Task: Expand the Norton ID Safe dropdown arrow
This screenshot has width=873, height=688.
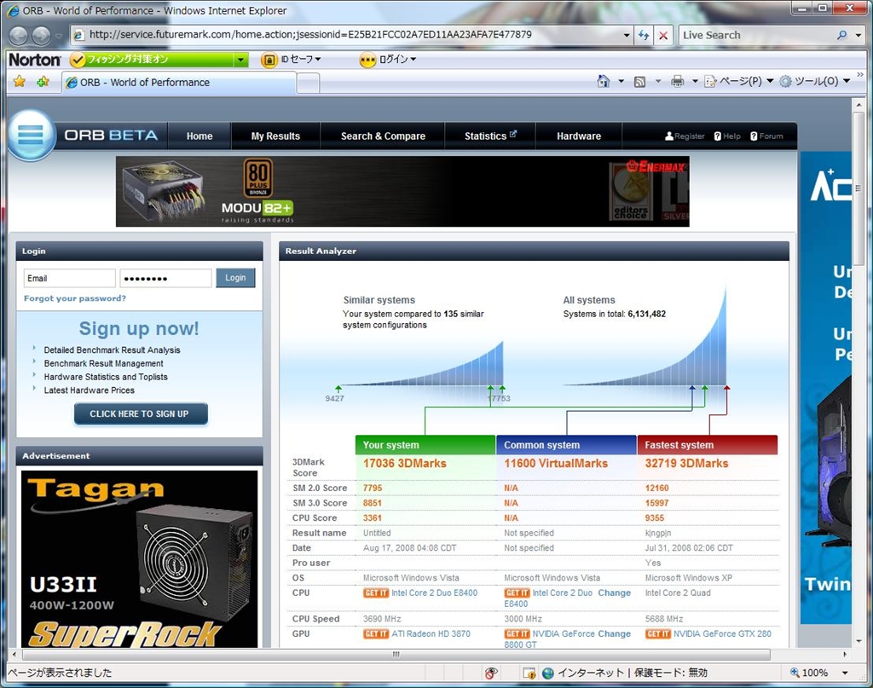Action: tap(318, 59)
